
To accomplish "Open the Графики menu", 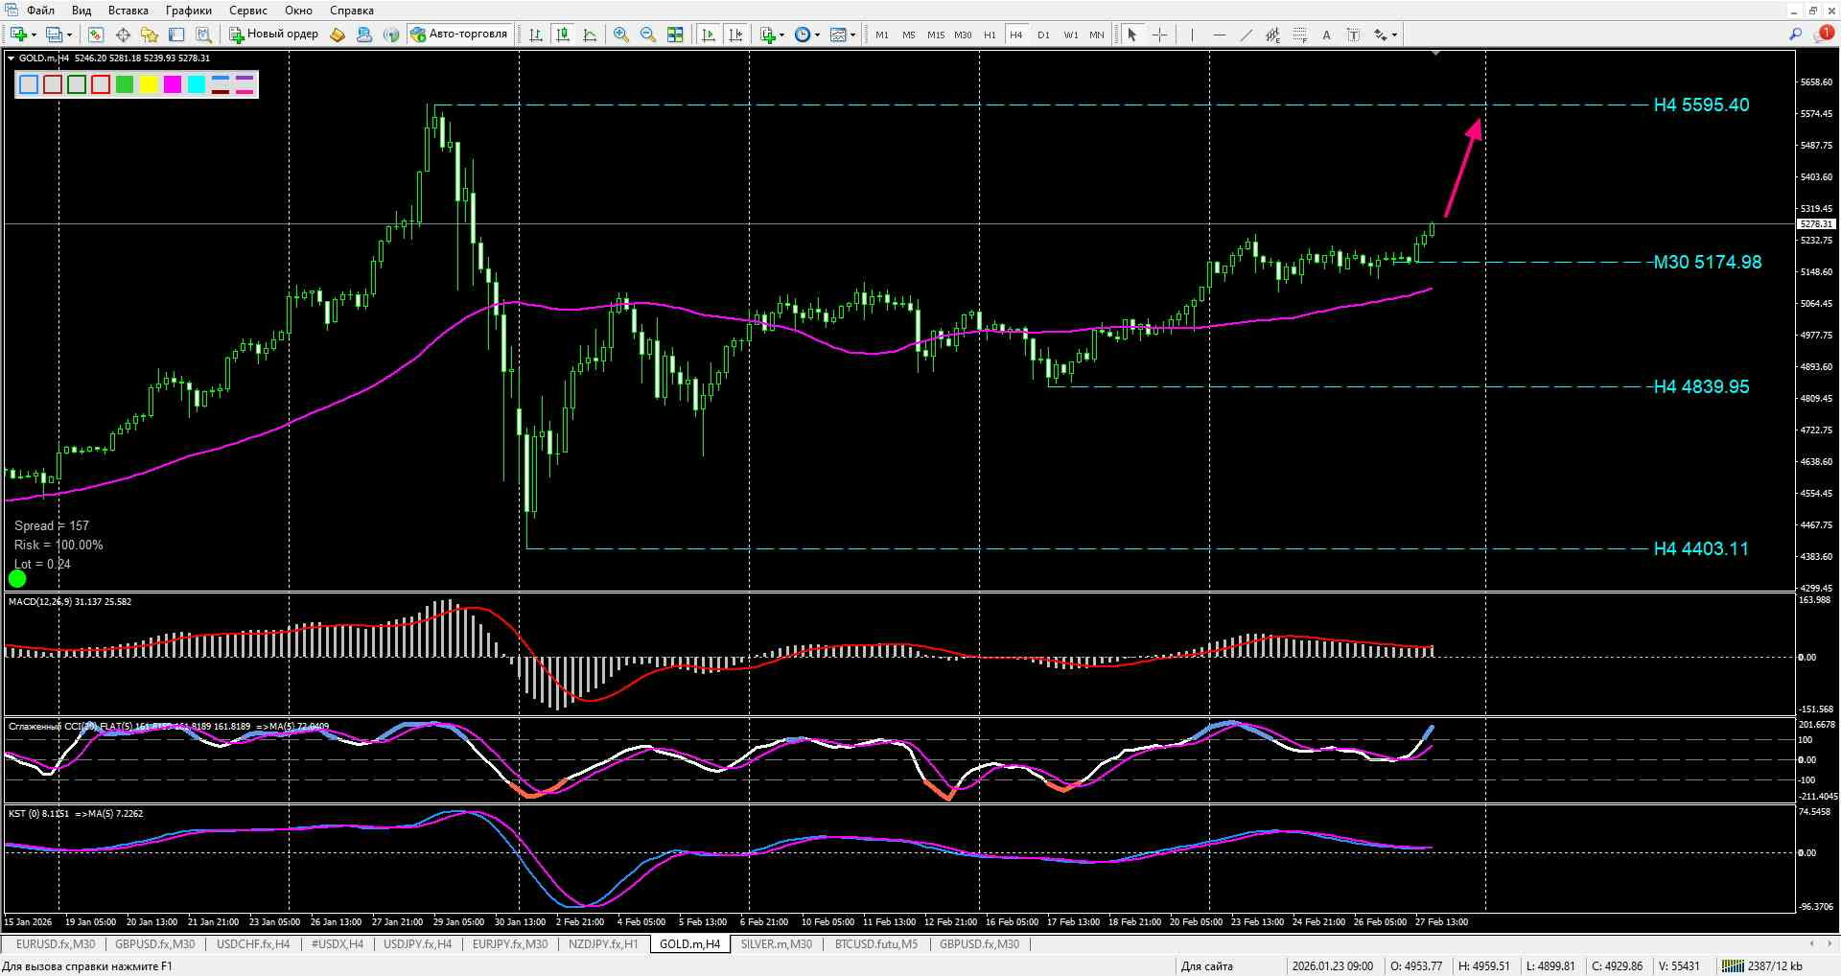I will coord(188,11).
